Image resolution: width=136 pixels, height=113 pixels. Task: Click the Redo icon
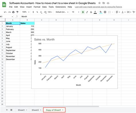click(x=9, y=12)
